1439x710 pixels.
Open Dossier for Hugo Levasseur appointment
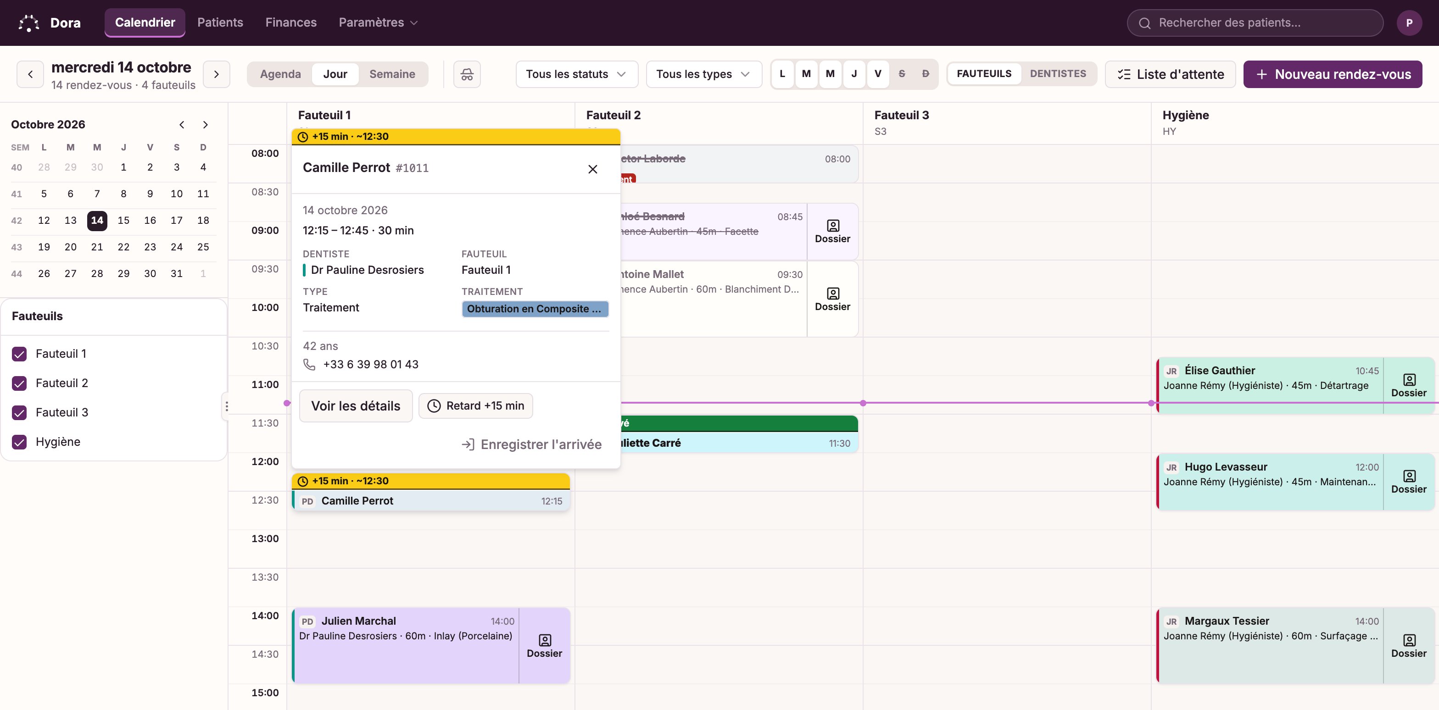1409,482
